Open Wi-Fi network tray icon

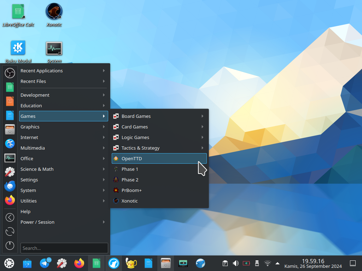(x=268, y=263)
